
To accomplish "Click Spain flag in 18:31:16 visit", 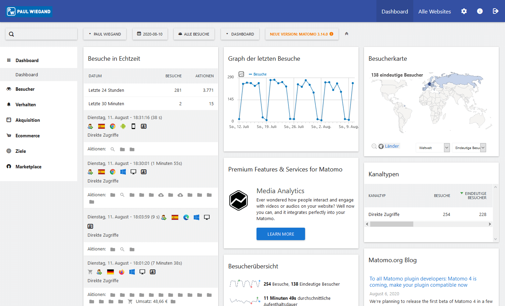I will [101, 126].
